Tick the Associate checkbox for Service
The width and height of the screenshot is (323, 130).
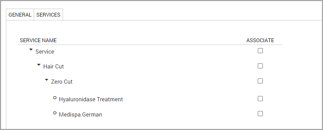tap(260, 50)
